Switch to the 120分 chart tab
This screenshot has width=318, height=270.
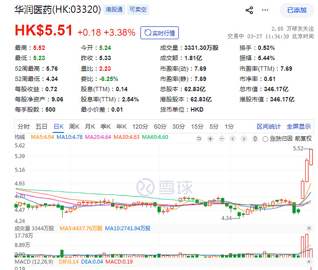coord(140,126)
